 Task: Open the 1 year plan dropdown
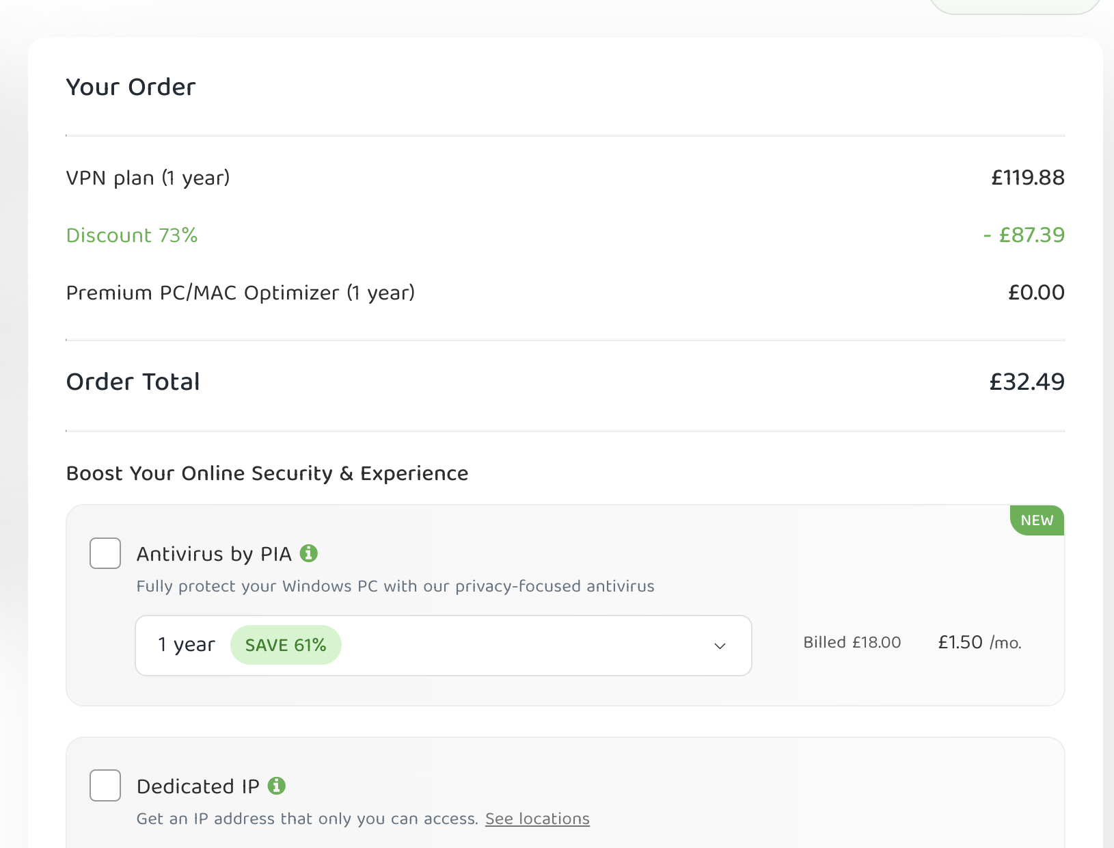pyautogui.click(x=443, y=645)
